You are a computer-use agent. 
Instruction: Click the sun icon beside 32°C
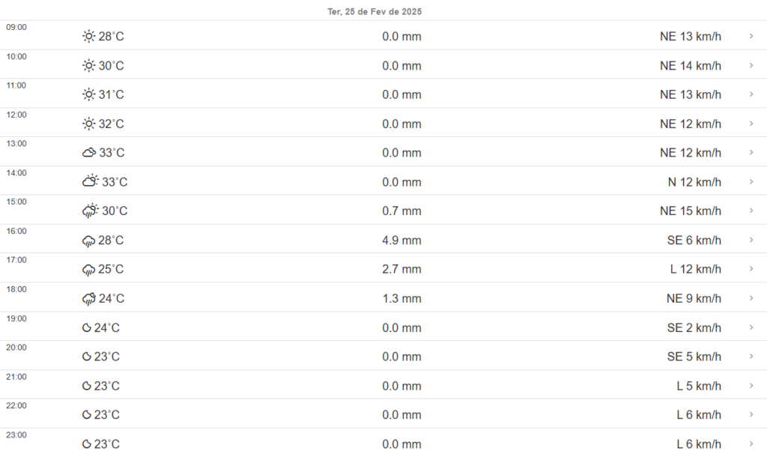coord(89,124)
